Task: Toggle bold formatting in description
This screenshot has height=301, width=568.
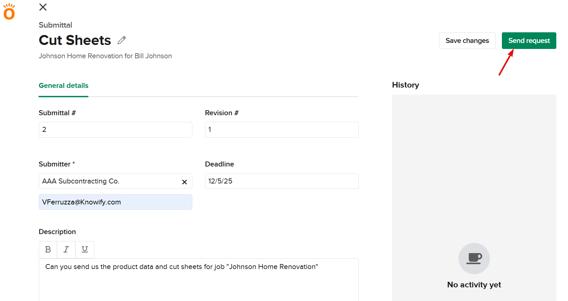Action: click(48, 249)
